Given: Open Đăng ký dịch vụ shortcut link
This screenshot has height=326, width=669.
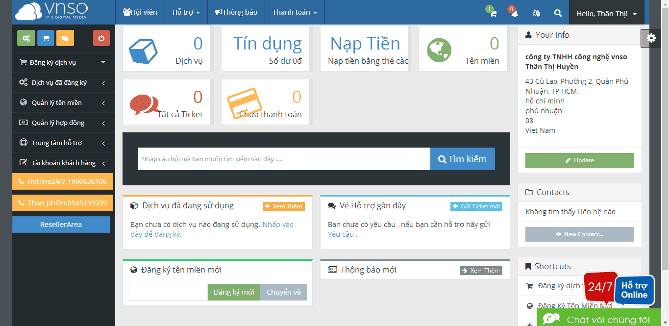Looking at the screenshot, I should [x=559, y=286].
